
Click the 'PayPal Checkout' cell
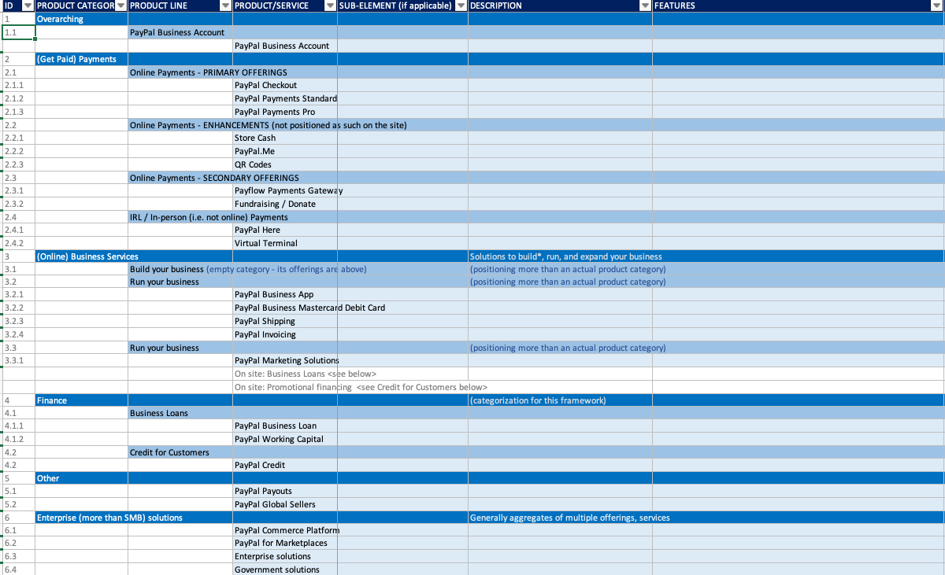[285, 85]
